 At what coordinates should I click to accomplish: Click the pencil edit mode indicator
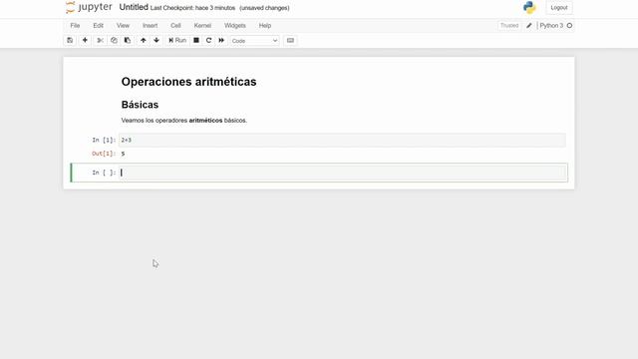(529, 25)
